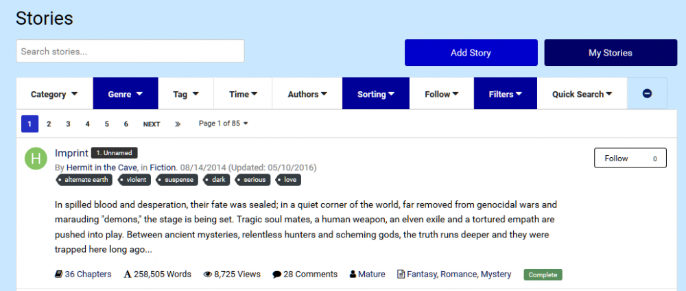Collapse filter bar with minus icon
Image resolution: width=686 pixels, height=291 pixels.
coord(647,94)
